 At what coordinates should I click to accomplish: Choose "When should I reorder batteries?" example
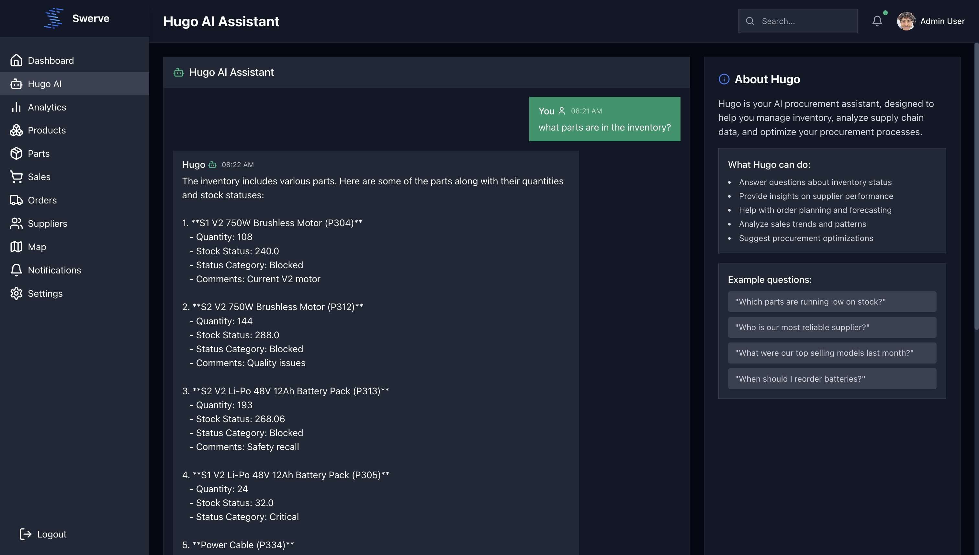(832, 378)
